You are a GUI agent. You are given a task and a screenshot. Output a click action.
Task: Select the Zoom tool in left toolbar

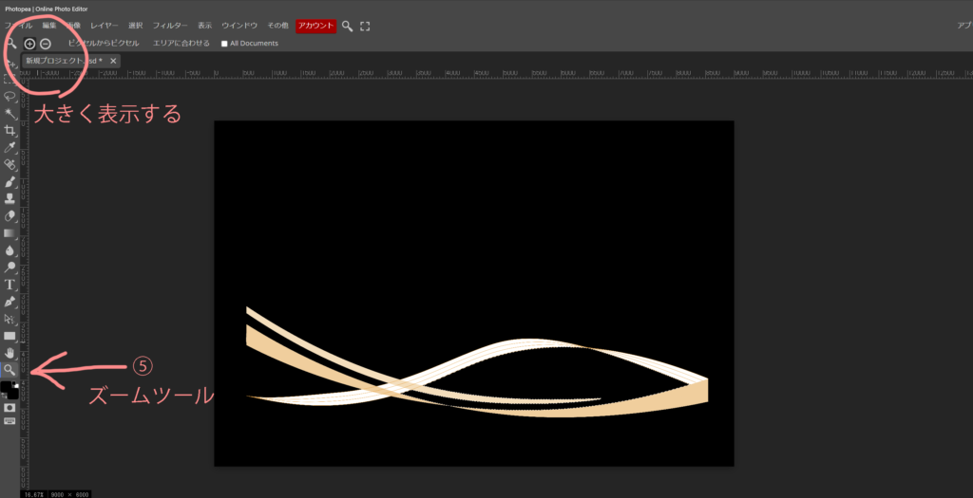pos(10,369)
